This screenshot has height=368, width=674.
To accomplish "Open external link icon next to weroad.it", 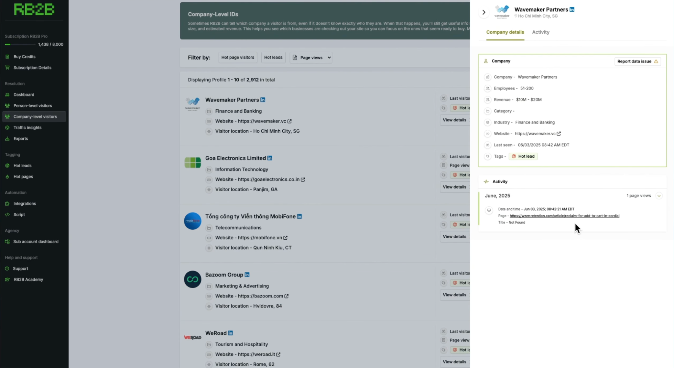I will point(278,354).
